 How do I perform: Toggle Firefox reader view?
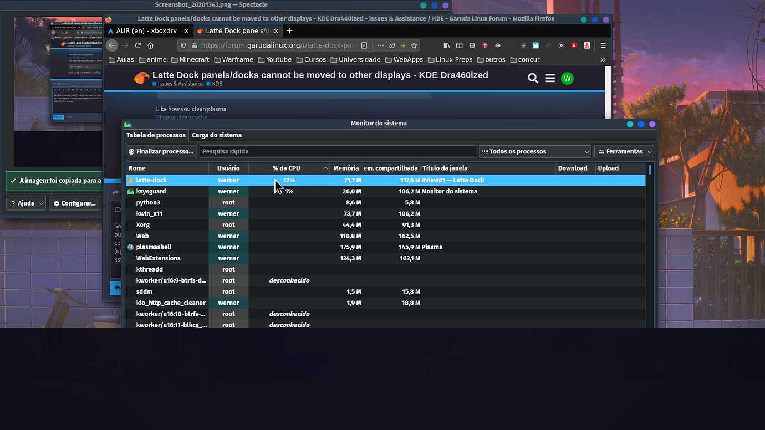pos(364,45)
